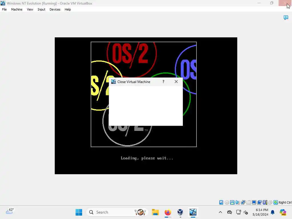The image size is (292, 219).
Task: Click the display/cast tray icon
Action: coord(238,212)
